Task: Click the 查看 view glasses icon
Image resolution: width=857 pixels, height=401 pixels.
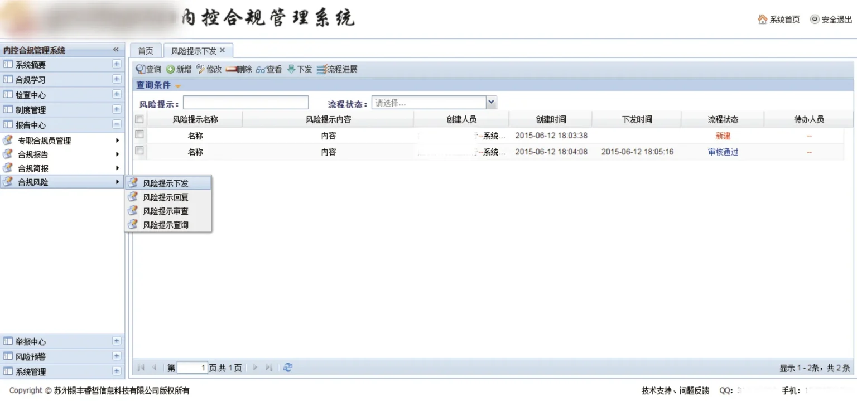Action: click(x=261, y=70)
